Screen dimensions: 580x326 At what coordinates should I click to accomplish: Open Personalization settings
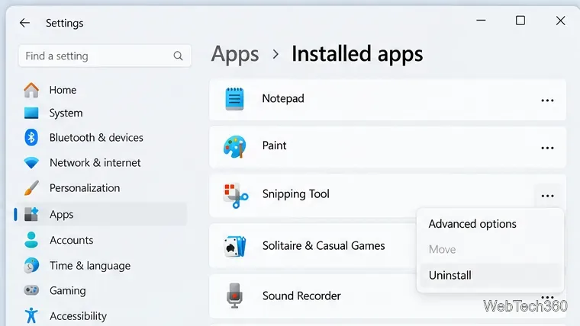pos(85,188)
